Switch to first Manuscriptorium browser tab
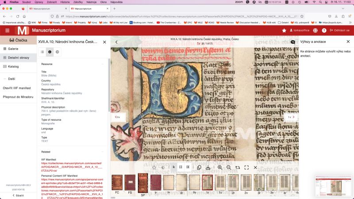The image size is (354, 199). [x=48, y=8]
